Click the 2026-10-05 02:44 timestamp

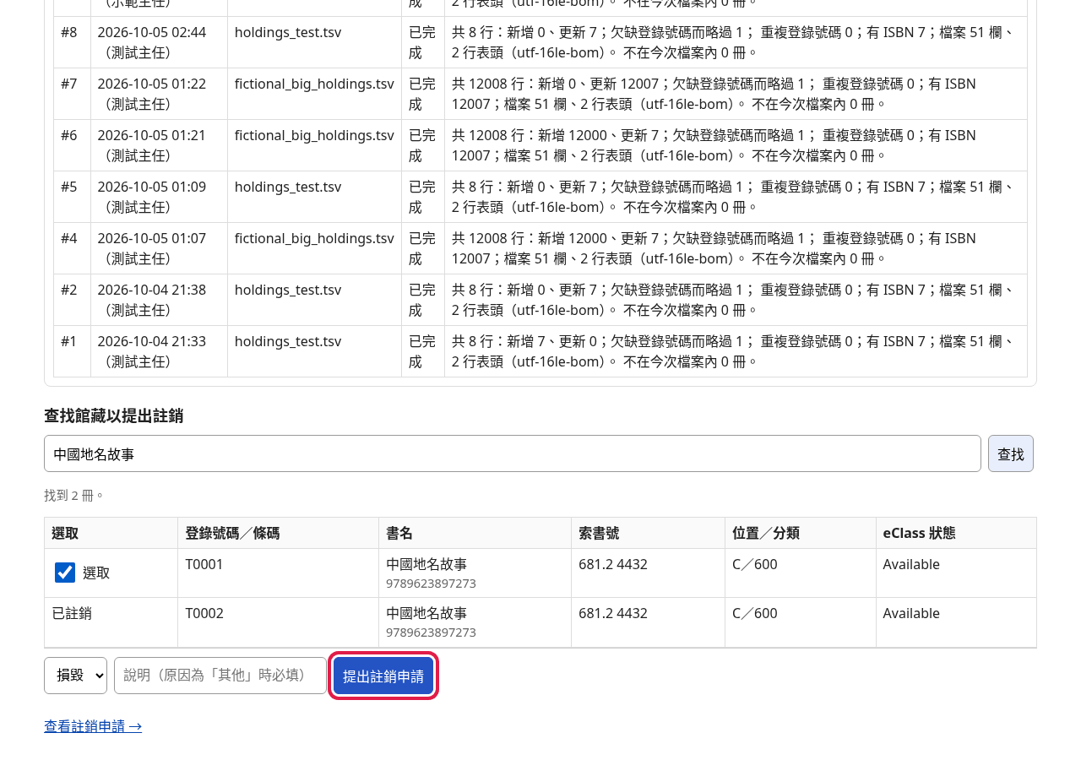tap(152, 32)
